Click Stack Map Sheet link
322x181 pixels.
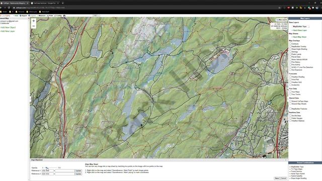299,37
